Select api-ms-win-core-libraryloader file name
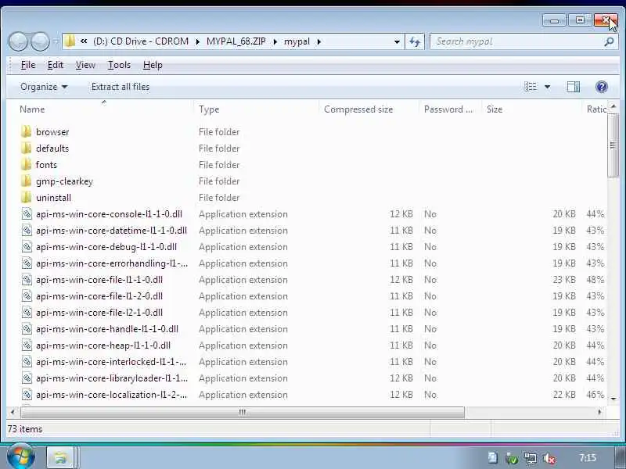626x469 pixels. [x=112, y=378]
